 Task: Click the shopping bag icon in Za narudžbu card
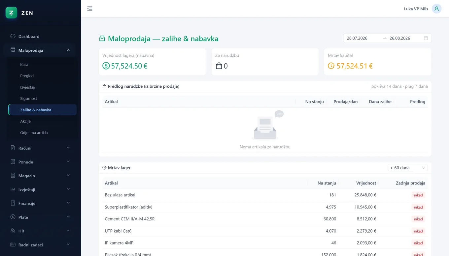click(x=219, y=66)
